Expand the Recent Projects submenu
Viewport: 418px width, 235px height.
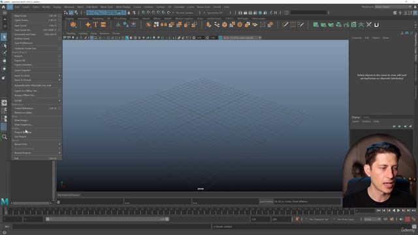[37, 153]
